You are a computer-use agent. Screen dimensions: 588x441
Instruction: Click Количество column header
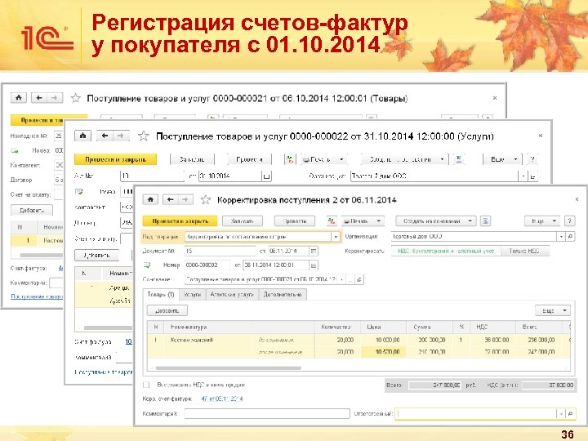pyautogui.click(x=338, y=327)
